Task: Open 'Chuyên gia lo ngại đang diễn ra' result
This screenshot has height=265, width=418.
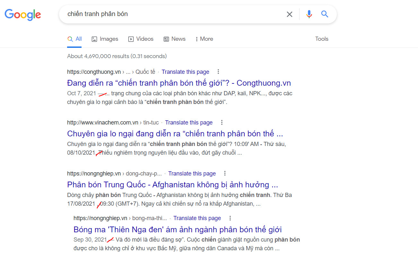Action: (175, 133)
